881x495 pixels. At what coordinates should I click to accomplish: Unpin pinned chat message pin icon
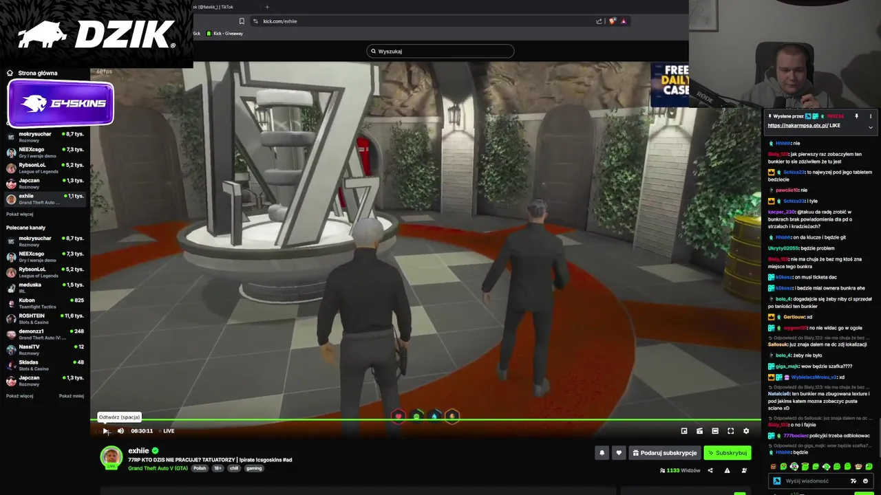tap(856, 116)
